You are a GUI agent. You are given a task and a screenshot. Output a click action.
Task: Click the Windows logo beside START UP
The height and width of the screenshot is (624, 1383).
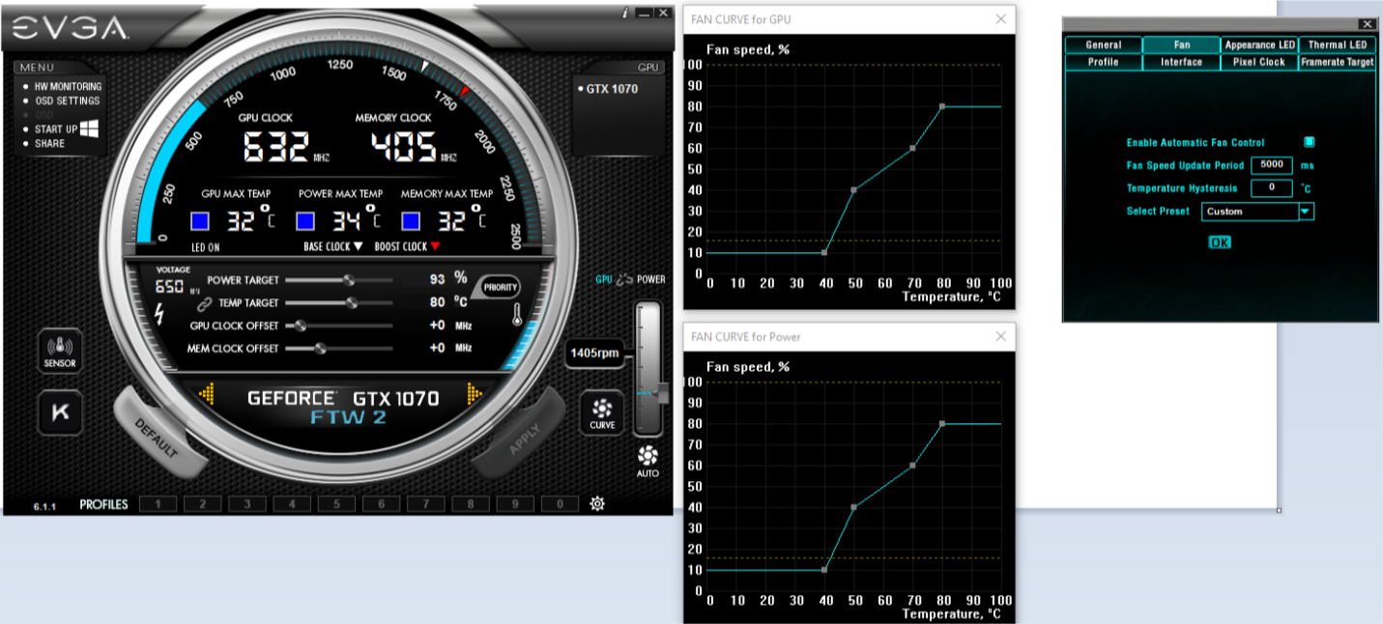[x=90, y=128]
